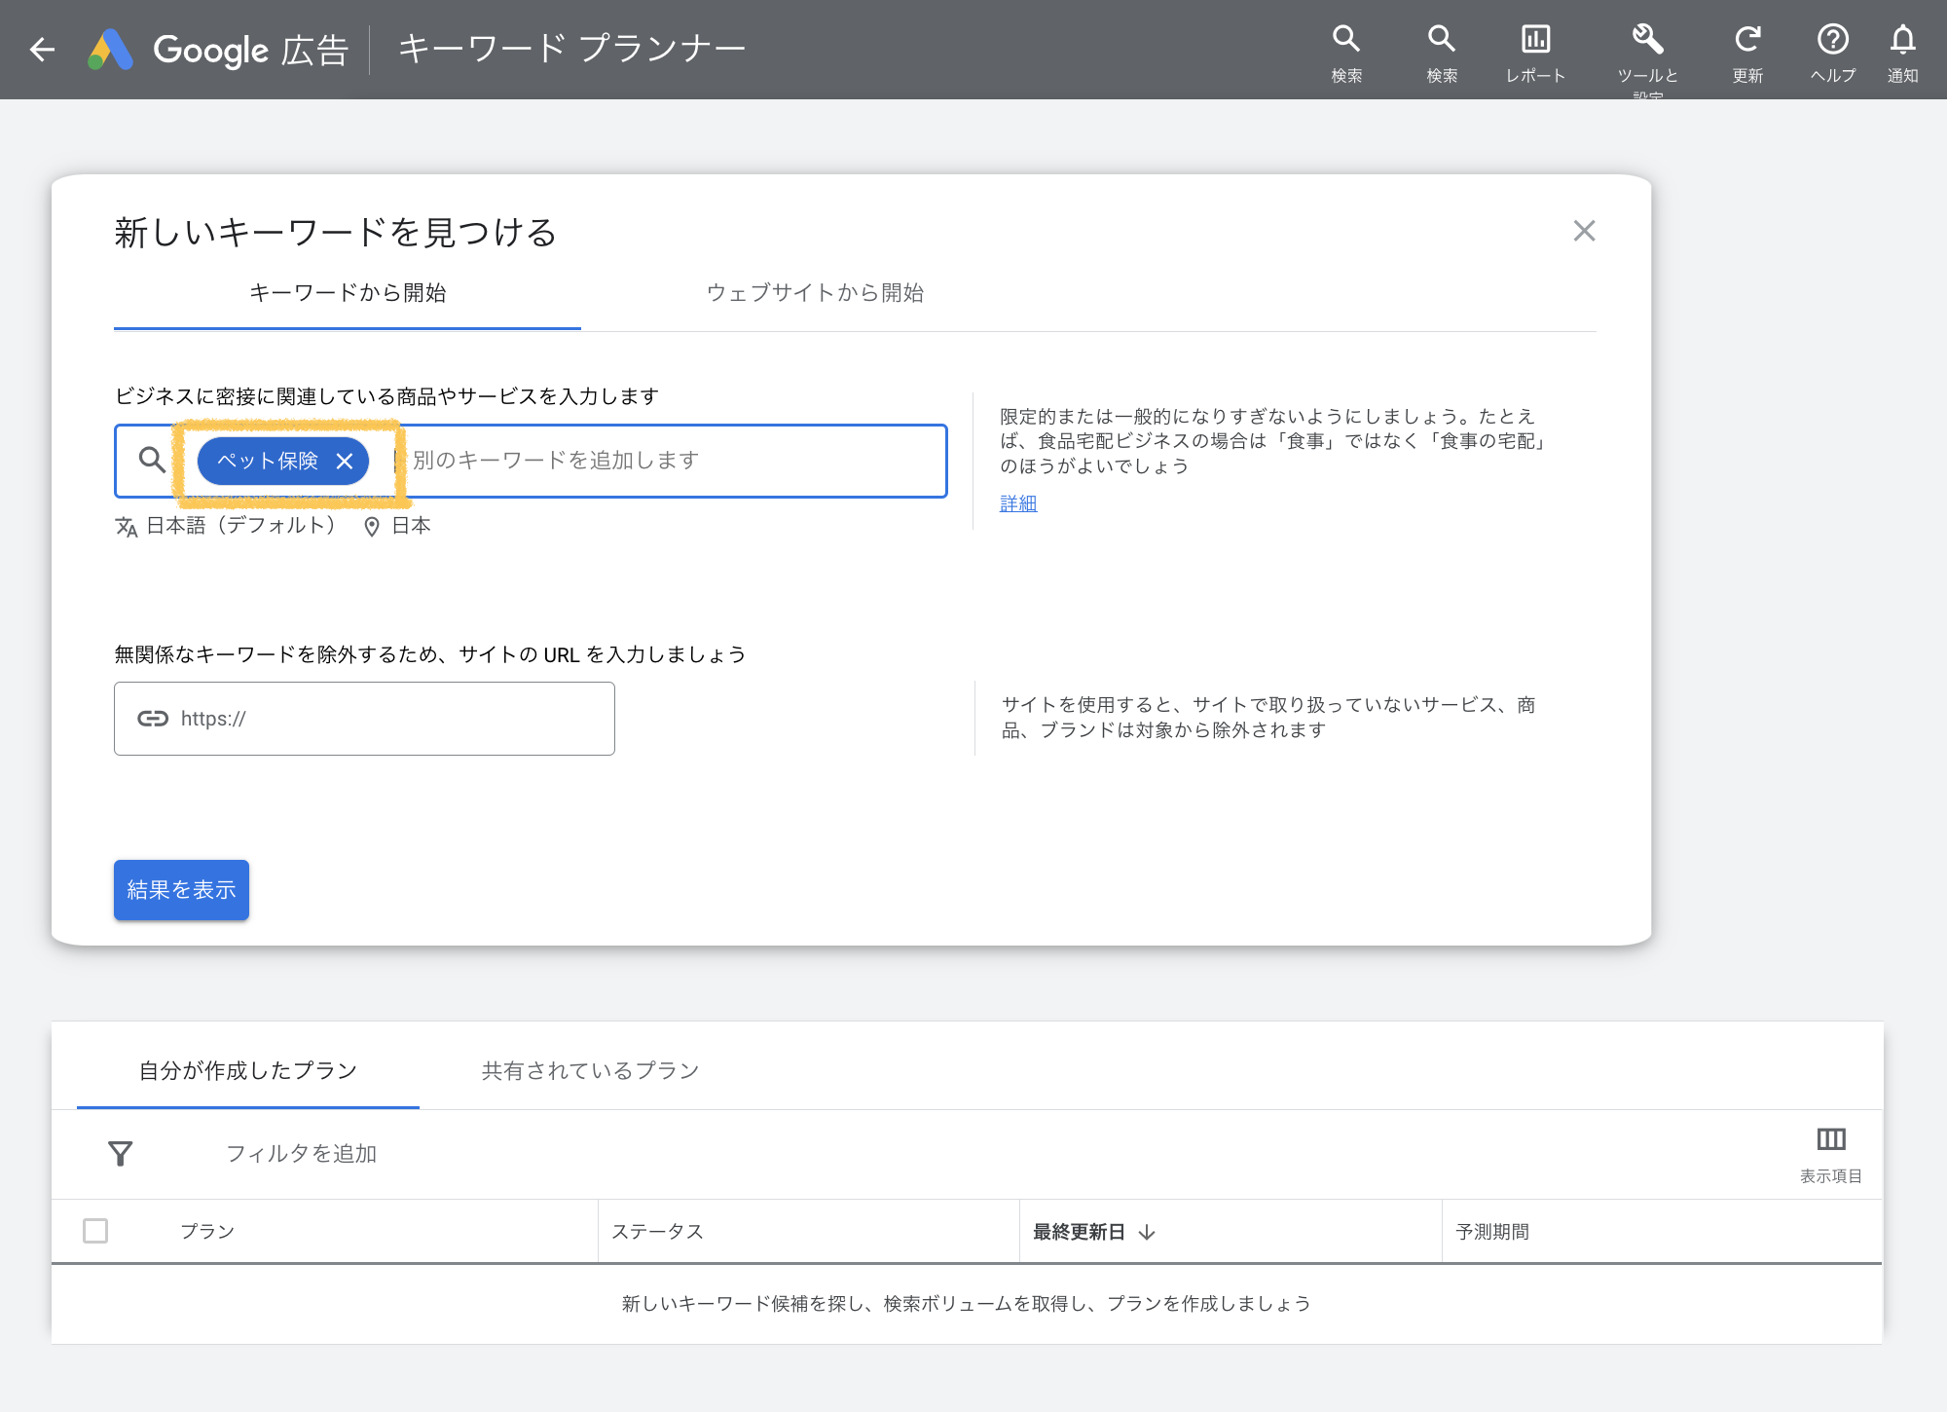Change location target 日本
1947x1412 pixels.
point(397,526)
